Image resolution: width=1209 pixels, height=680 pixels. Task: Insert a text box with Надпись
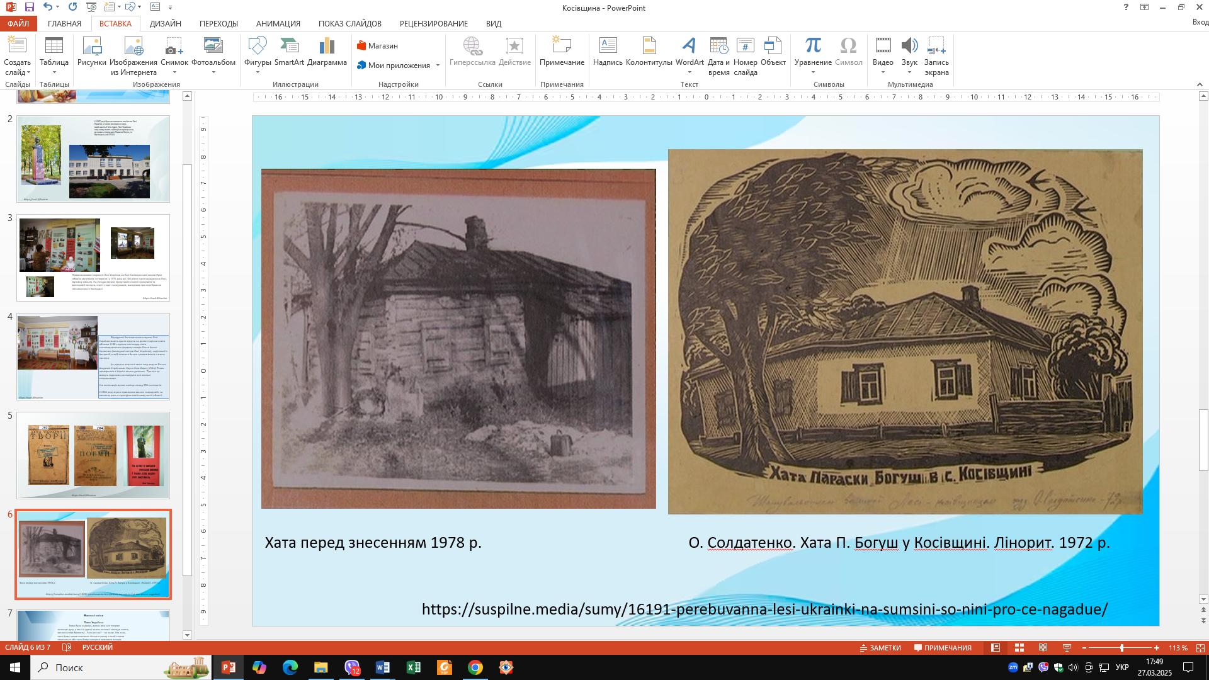608,52
